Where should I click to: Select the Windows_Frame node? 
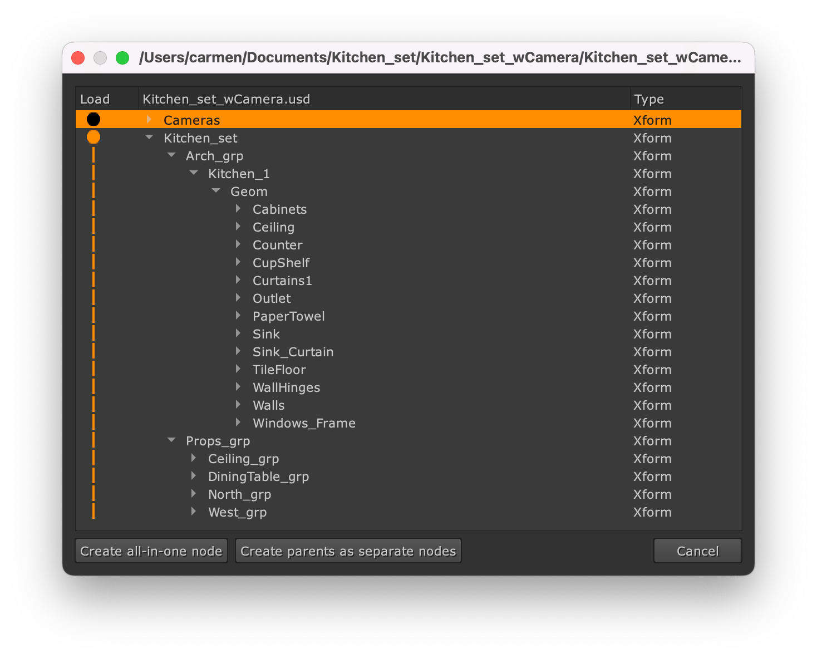click(304, 423)
